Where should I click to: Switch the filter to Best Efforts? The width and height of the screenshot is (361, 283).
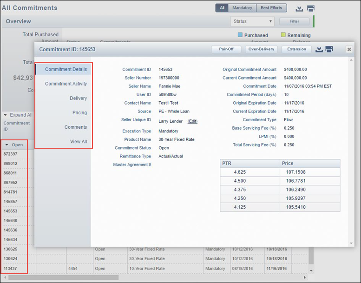[271, 8]
